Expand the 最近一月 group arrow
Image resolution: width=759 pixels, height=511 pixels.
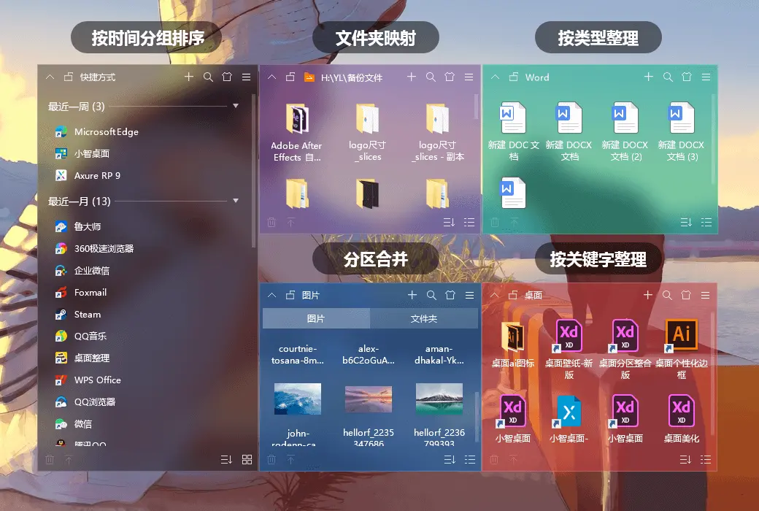point(235,201)
